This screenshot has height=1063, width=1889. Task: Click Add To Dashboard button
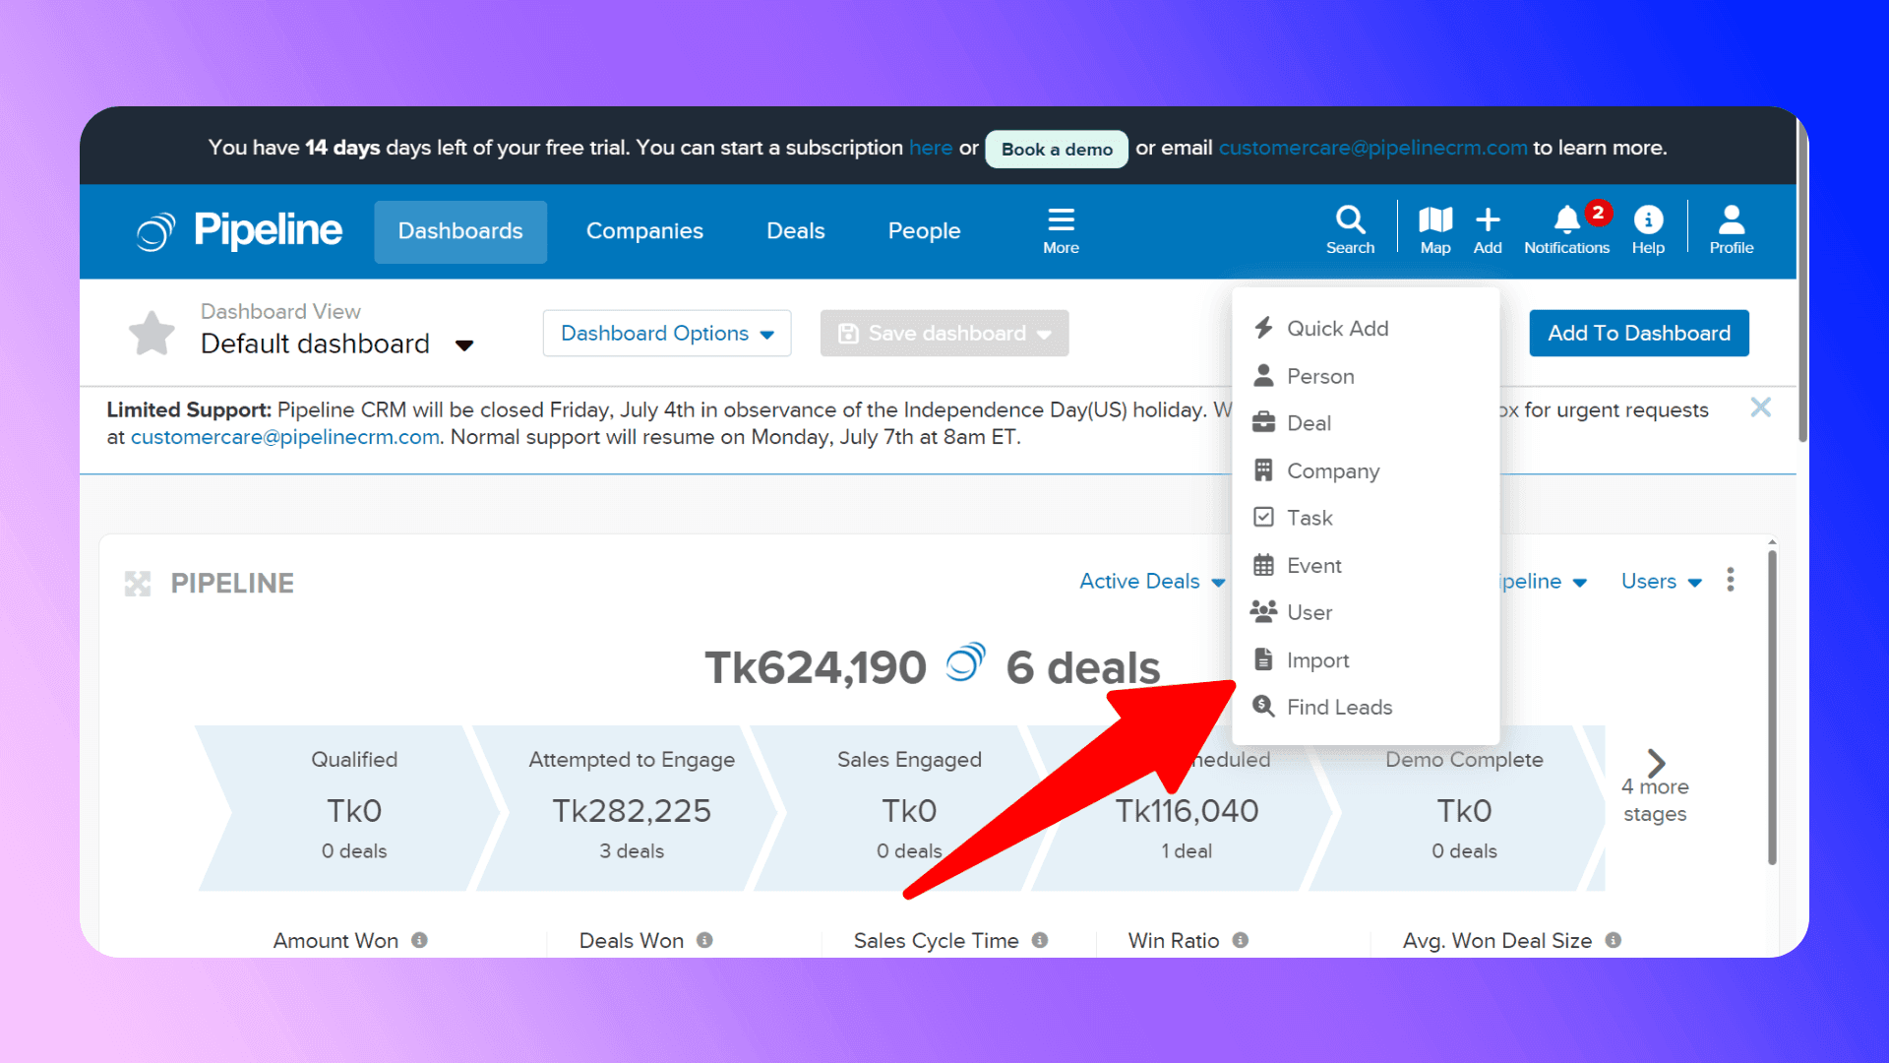tap(1639, 334)
